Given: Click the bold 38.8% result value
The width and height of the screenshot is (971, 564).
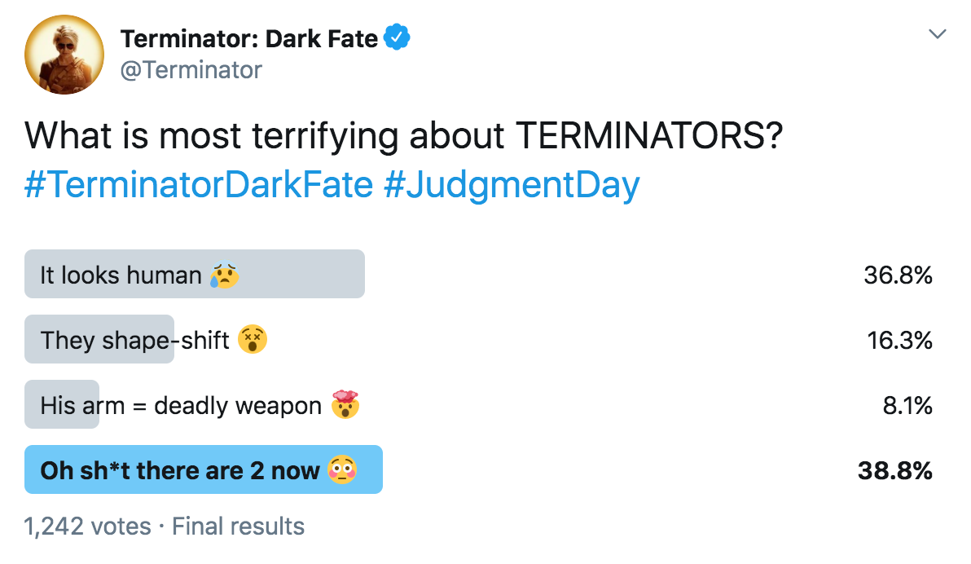Looking at the screenshot, I should point(894,470).
